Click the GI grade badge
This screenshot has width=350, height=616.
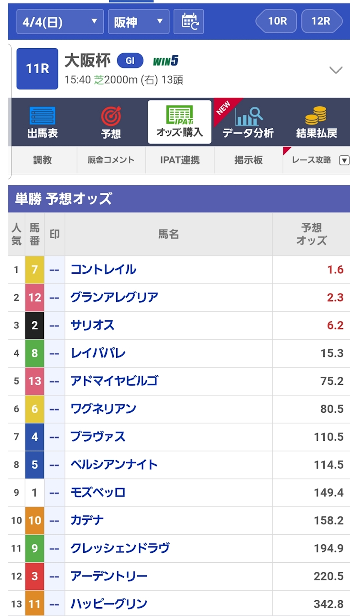pos(130,61)
